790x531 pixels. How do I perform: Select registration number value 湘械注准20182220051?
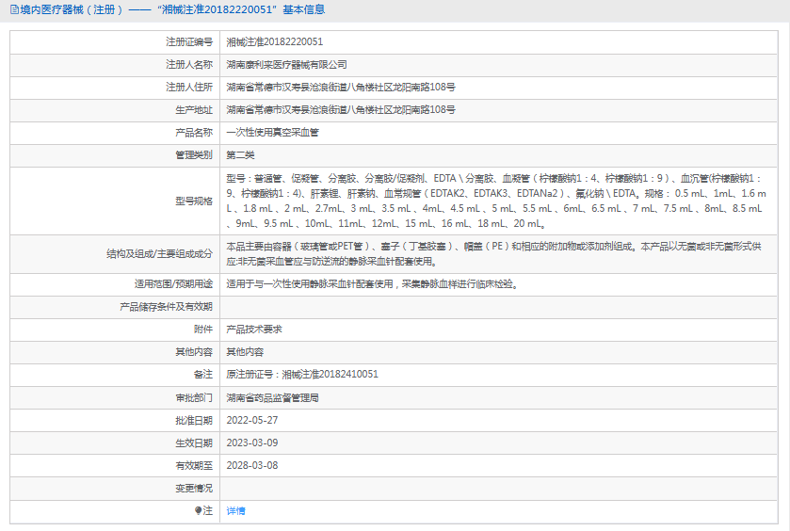275,41
